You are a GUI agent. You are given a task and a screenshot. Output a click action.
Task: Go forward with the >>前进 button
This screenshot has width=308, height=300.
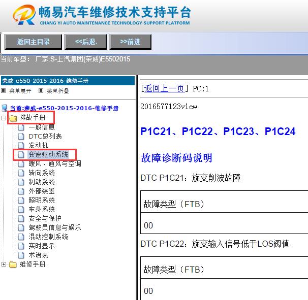[130, 42]
